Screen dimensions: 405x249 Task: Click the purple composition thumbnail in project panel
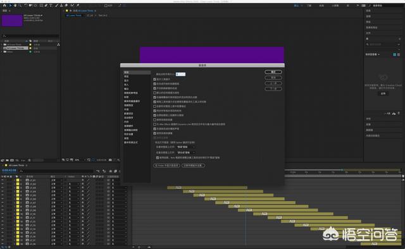tap(12, 20)
